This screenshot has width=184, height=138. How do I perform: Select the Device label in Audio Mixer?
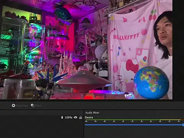coord(89,117)
